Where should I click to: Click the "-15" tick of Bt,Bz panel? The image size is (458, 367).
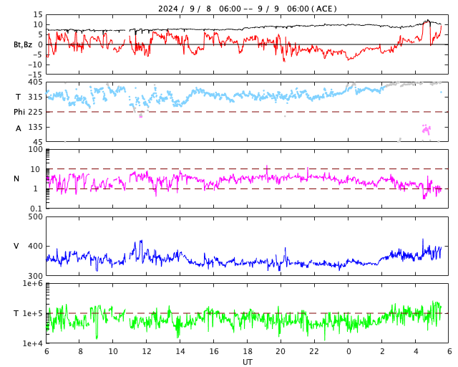pyautogui.click(x=35, y=75)
